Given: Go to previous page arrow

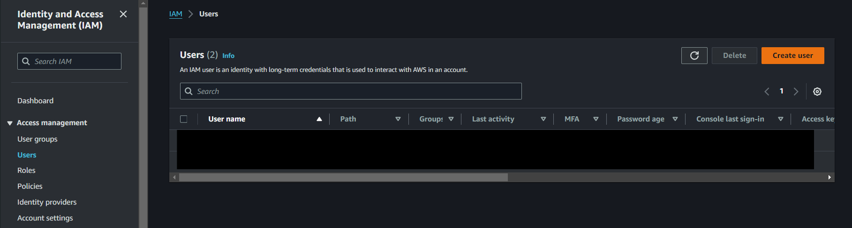Looking at the screenshot, I should tap(767, 92).
